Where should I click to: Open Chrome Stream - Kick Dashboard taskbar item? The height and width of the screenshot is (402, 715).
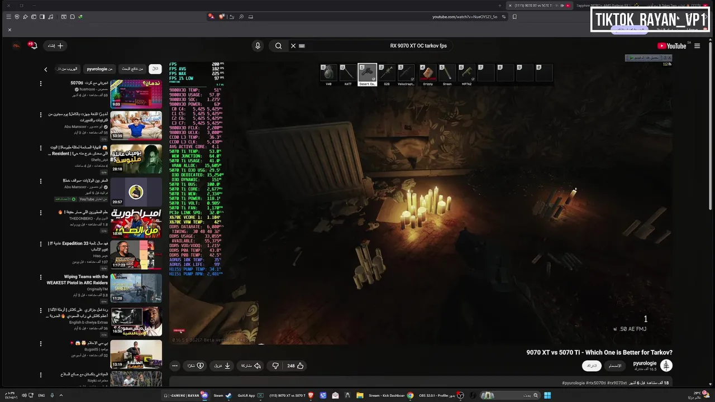tap(391, 395)
